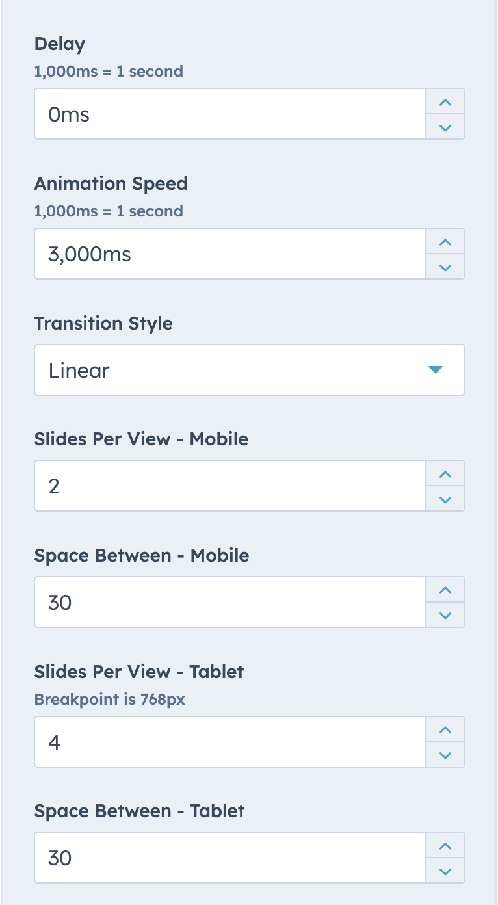Focus the Animation Speed input showing 3,000ms
Image resolution: width=498 pixels, height=905 pixels.
click(228, 253)
